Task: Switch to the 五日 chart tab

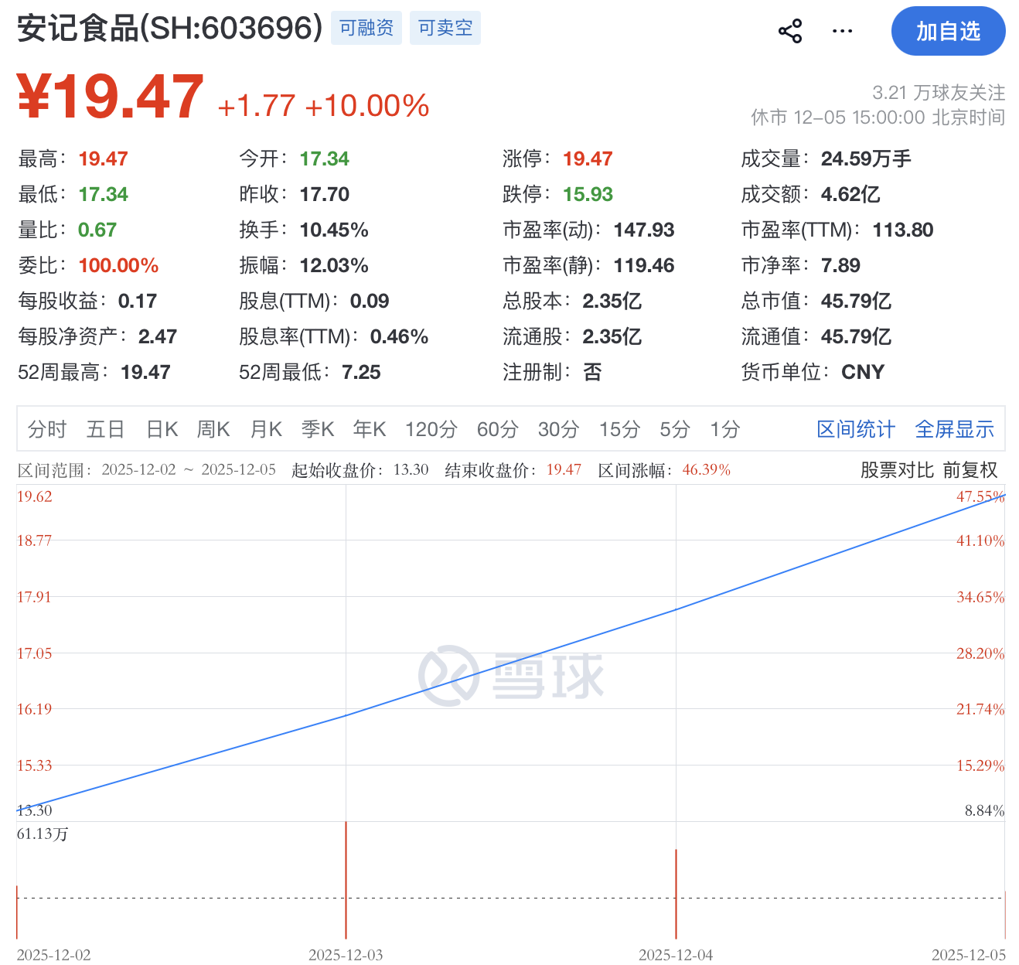Action: click(105, 429)
